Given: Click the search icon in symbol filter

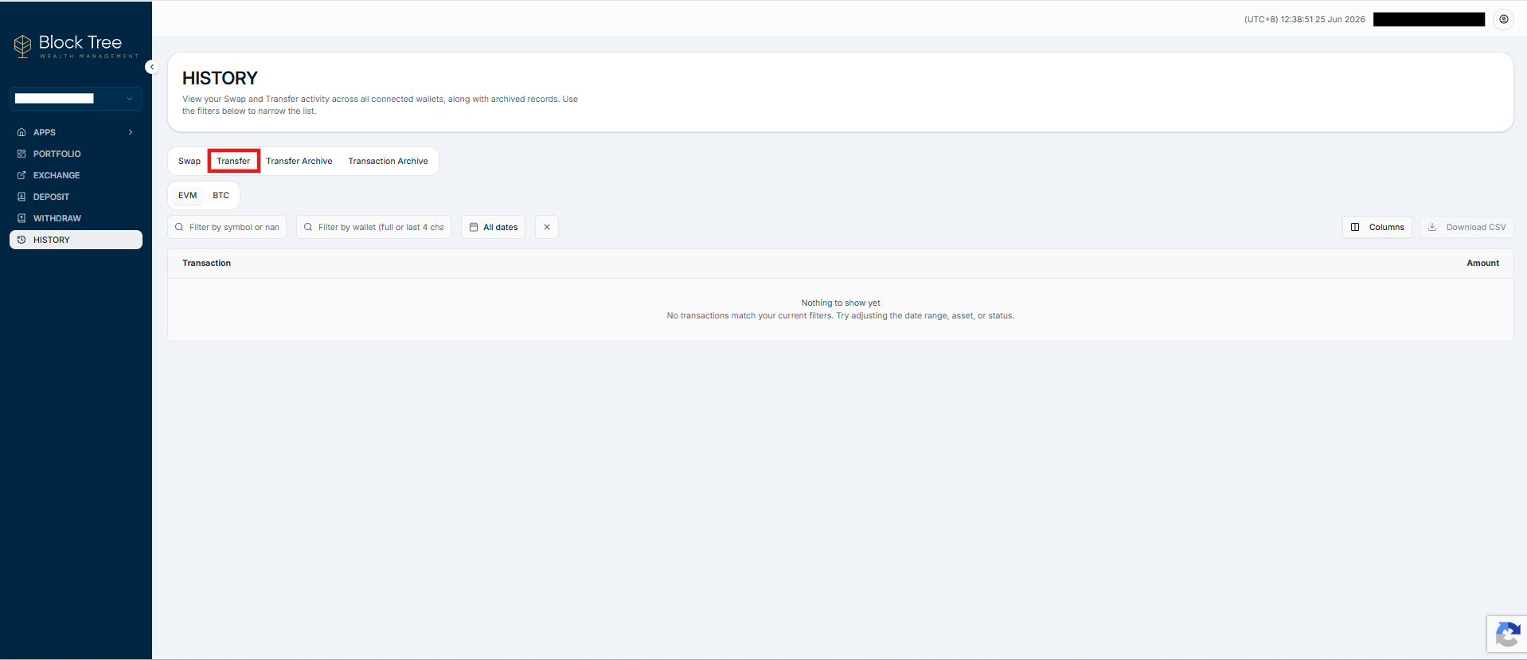Looking at the screenshot, I should coord(179,227).
